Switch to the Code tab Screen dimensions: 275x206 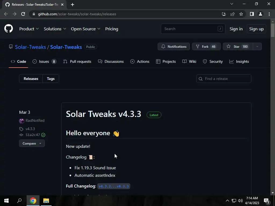click(x=19, y=61)
